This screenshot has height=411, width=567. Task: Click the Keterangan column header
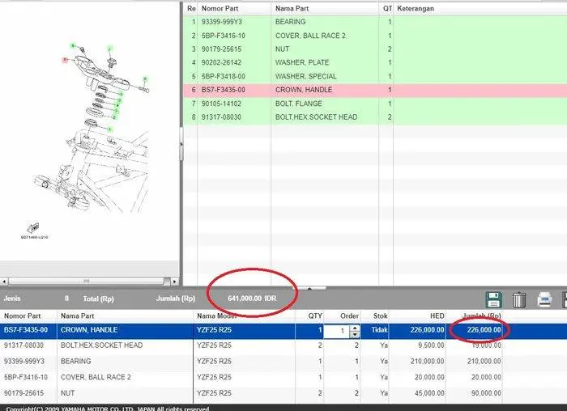tap(480, 8)
